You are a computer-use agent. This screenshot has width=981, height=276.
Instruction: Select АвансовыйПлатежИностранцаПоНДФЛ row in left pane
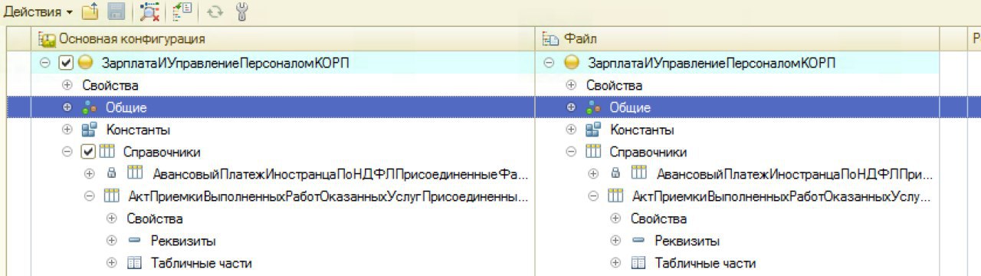340,174
